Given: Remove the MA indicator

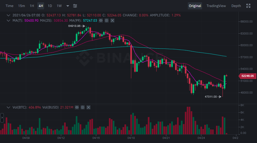Looking at the screenshot, I should (x=112, y=20).
